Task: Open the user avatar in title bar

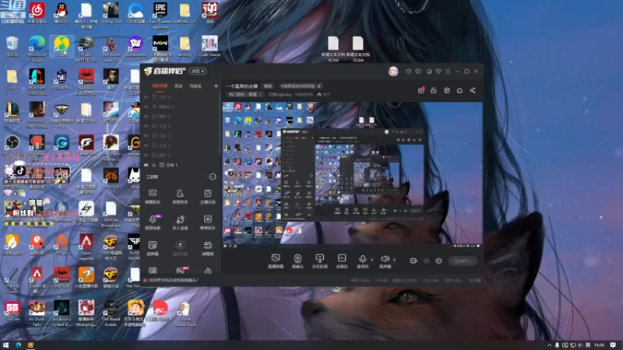Action: 393,72
